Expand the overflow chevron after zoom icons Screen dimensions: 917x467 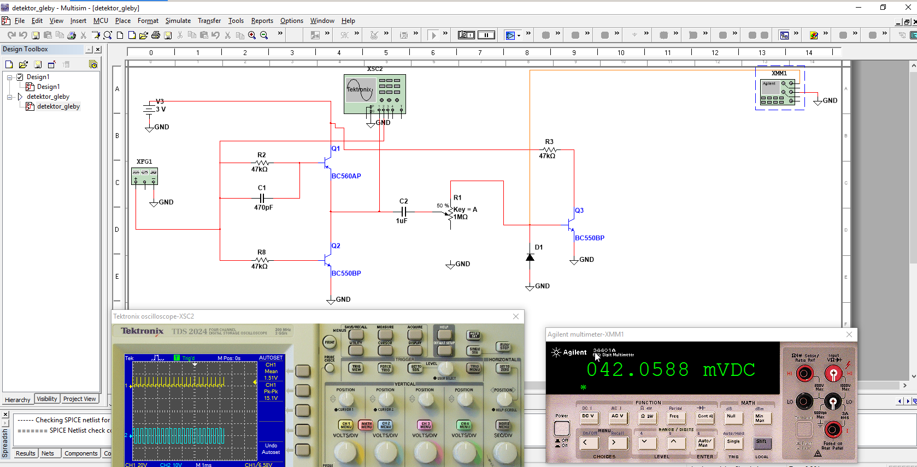click(x=280, y=34)
